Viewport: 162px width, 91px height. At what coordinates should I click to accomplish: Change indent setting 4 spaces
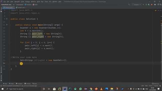pyautogui.click(x=156, y=86)
